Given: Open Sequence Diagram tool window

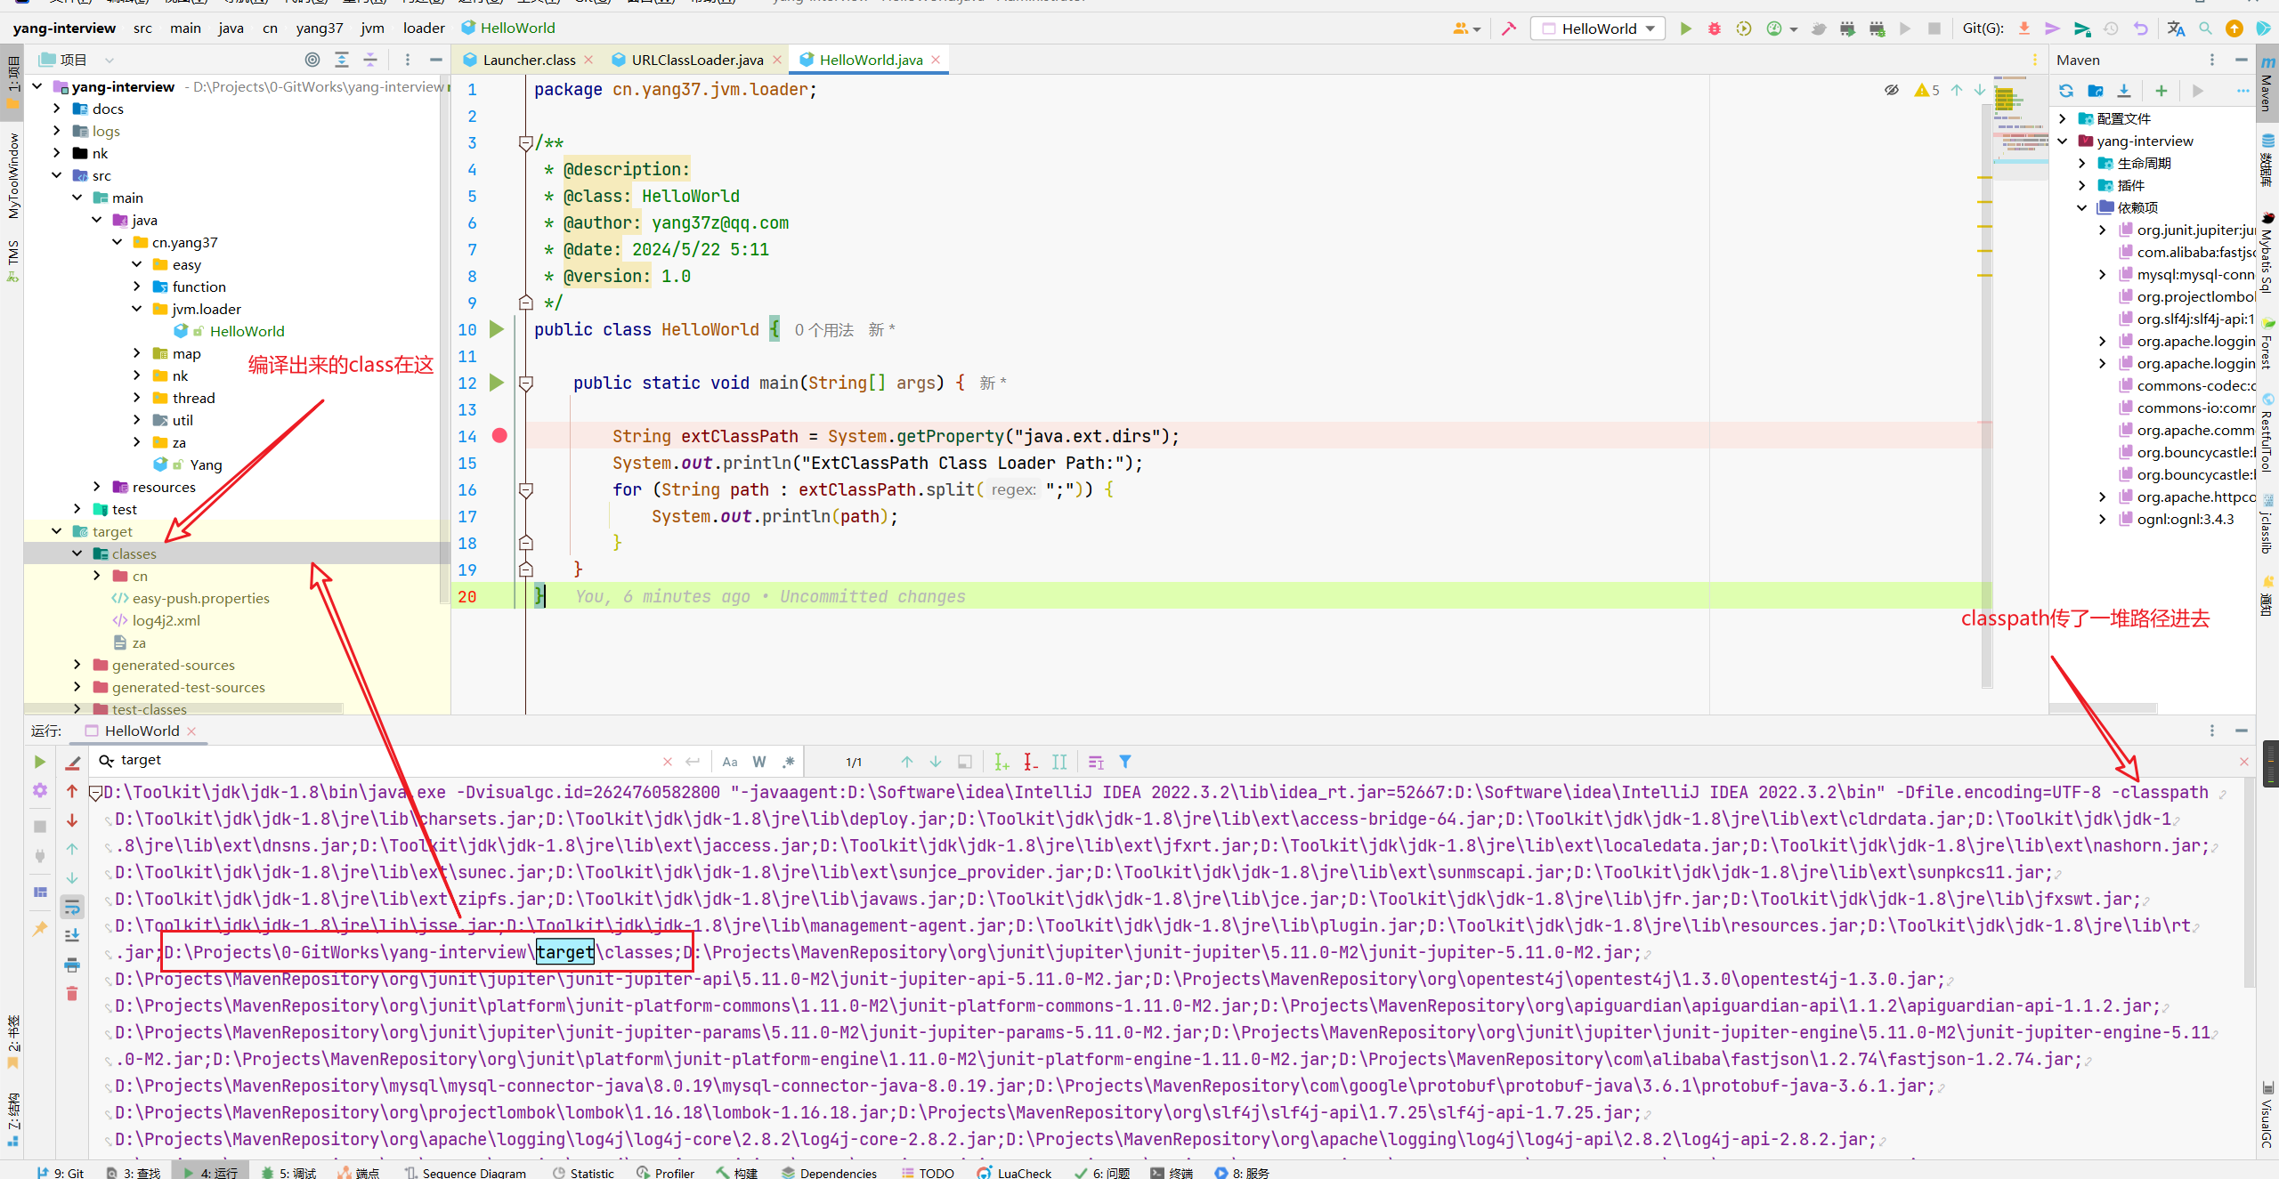Looking at the screenshot, I should 465,1172.
